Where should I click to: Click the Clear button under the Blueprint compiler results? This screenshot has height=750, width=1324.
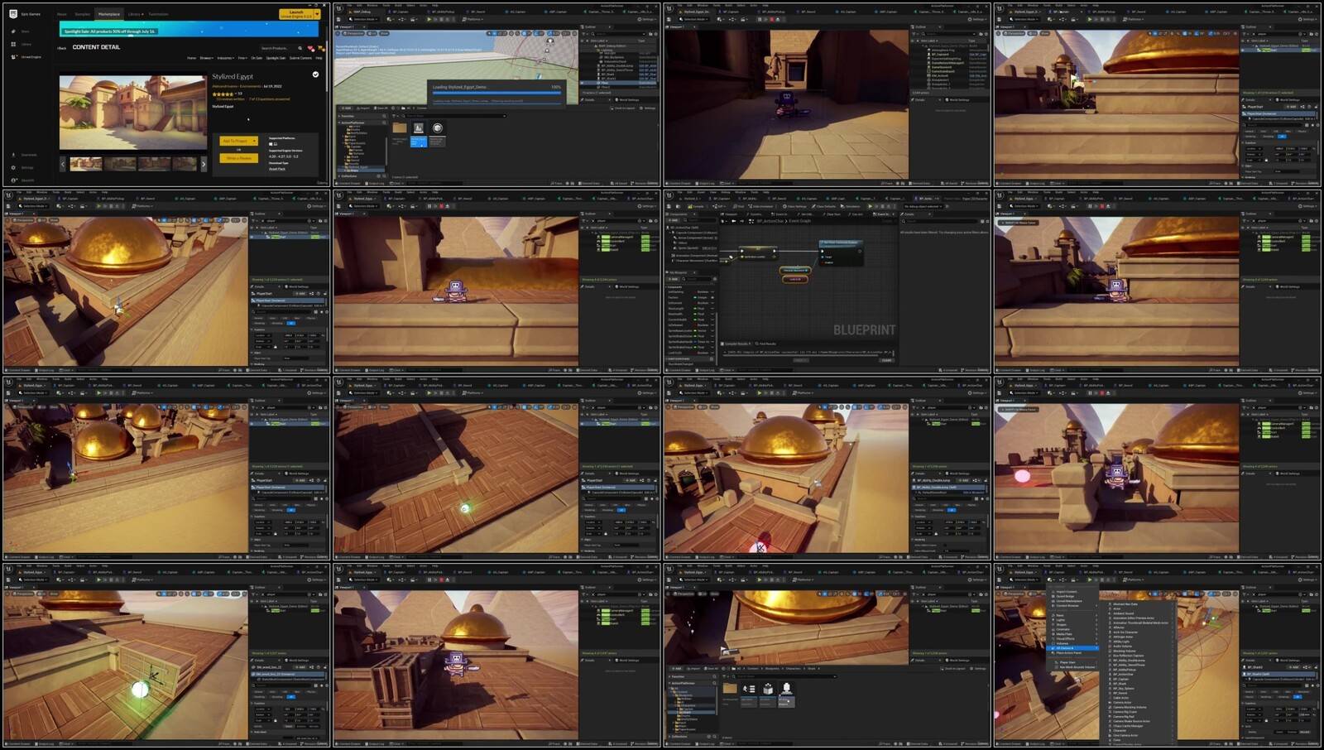886,360
